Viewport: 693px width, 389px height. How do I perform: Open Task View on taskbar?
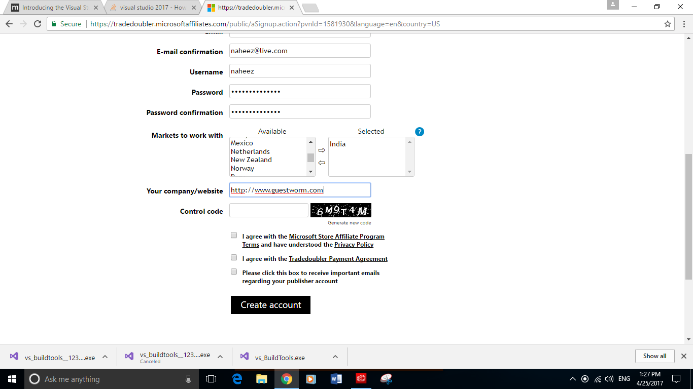pos(211,379)
